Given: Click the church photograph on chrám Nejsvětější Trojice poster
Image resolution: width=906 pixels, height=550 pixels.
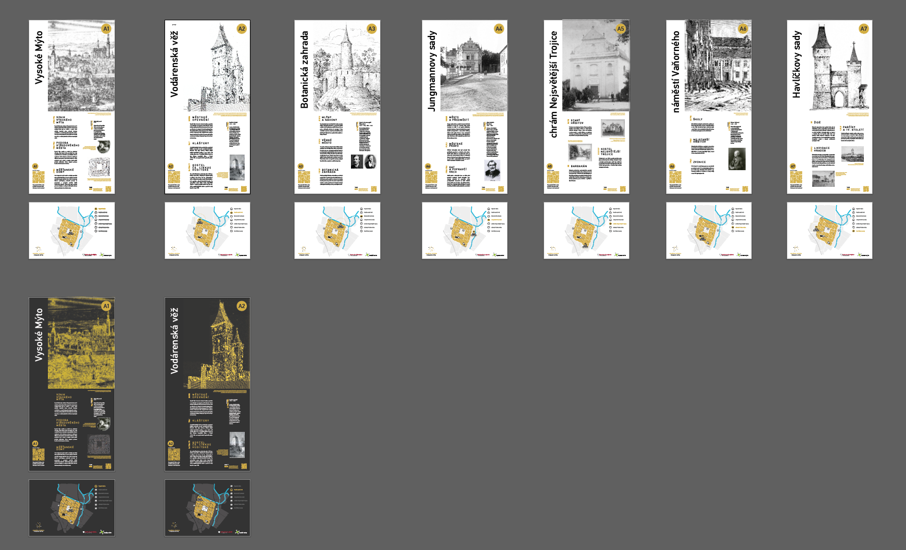Looking at the screenshot, I should 596,65.
